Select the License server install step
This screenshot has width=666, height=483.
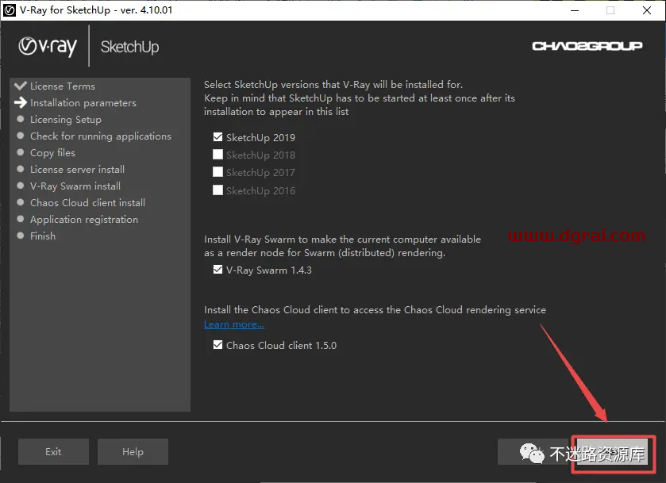[77, 170]
